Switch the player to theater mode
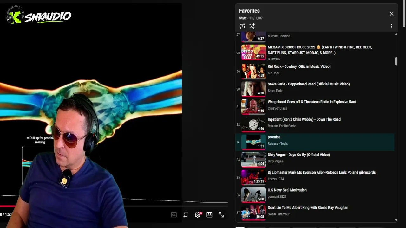The image size is (406, 228). tap(209, 215)
